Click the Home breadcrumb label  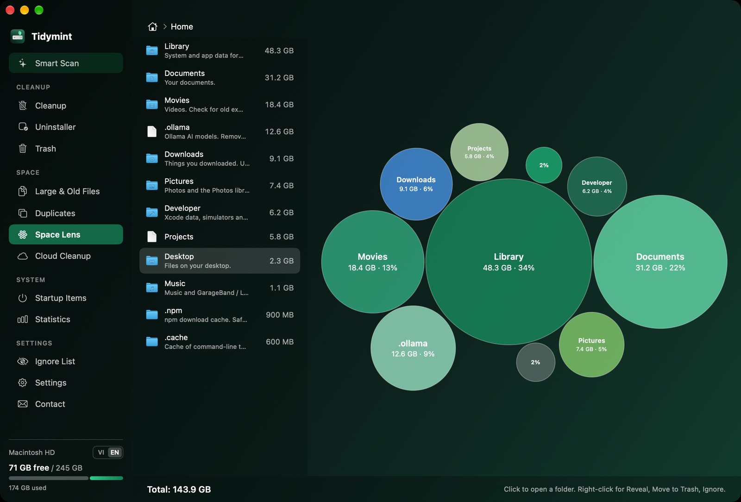click(182, 26)
